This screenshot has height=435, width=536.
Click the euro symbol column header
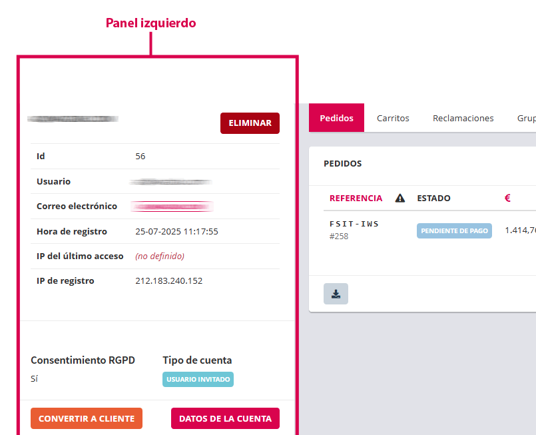pyautogui.click(x=507, y=198)
